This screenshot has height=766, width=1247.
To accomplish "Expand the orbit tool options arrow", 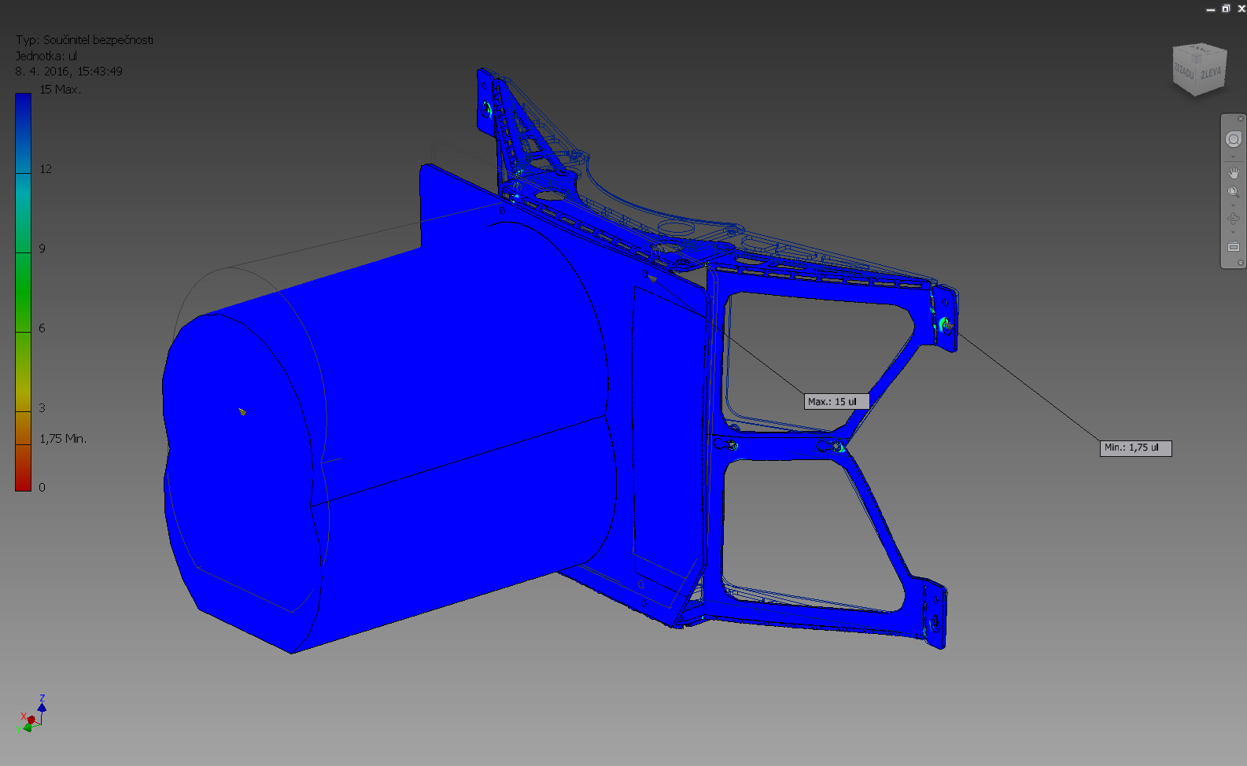I will (x=1233, y=233).
